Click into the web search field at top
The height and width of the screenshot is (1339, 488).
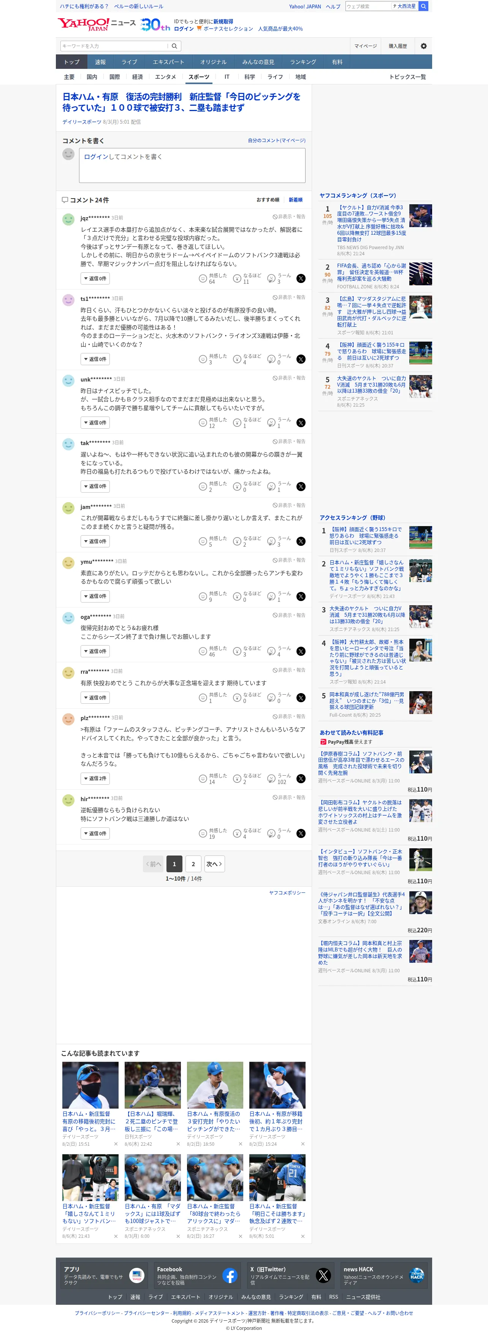(x=368, y=6)
